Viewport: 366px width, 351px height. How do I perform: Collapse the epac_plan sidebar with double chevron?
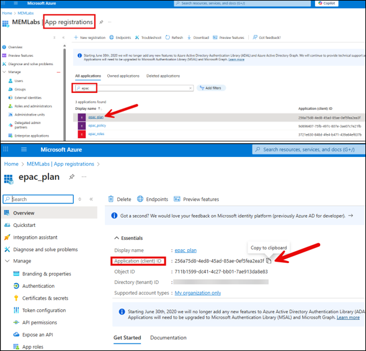click(x=91, y=199)
